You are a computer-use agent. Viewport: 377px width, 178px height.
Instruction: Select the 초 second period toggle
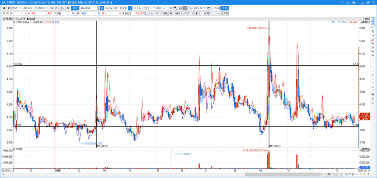pos(121,8)
